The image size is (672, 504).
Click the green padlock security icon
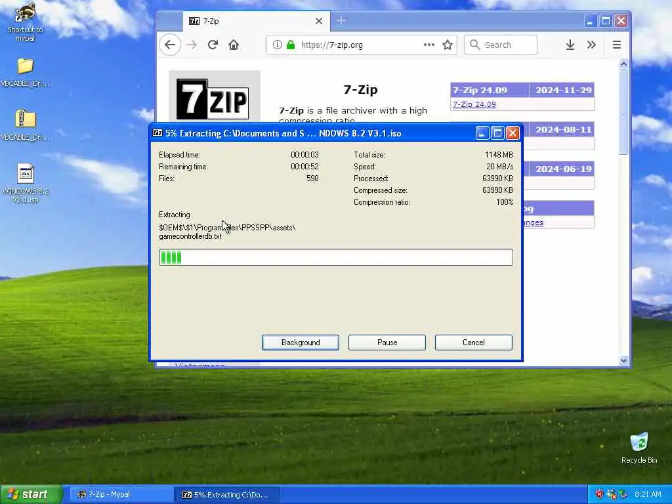click(291, 45)
